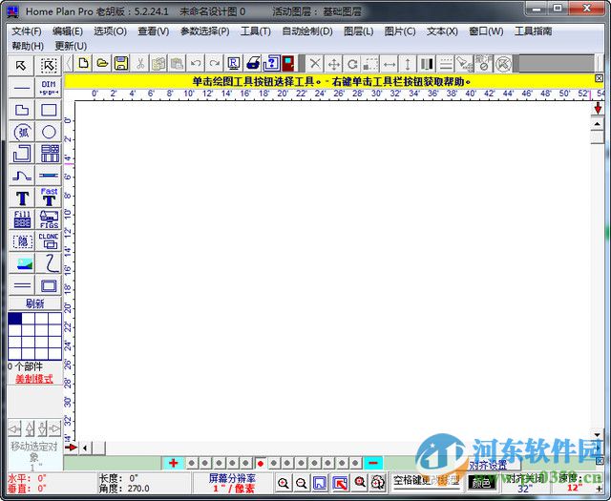Open the 选项(O) menu

(x=110, y=31)
